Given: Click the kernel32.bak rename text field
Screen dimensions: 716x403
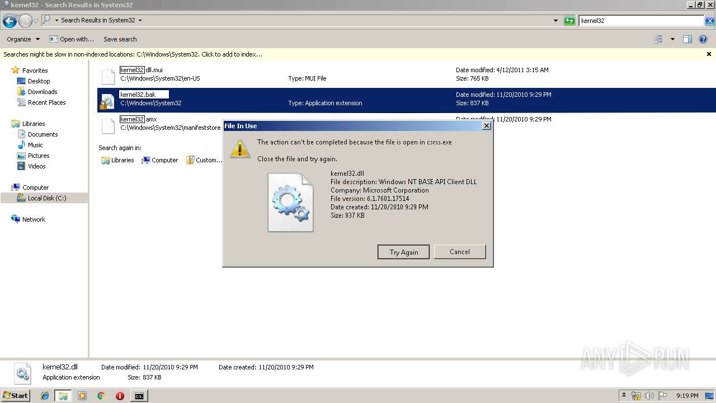Looking at the screenshot, I should [144, 95].
